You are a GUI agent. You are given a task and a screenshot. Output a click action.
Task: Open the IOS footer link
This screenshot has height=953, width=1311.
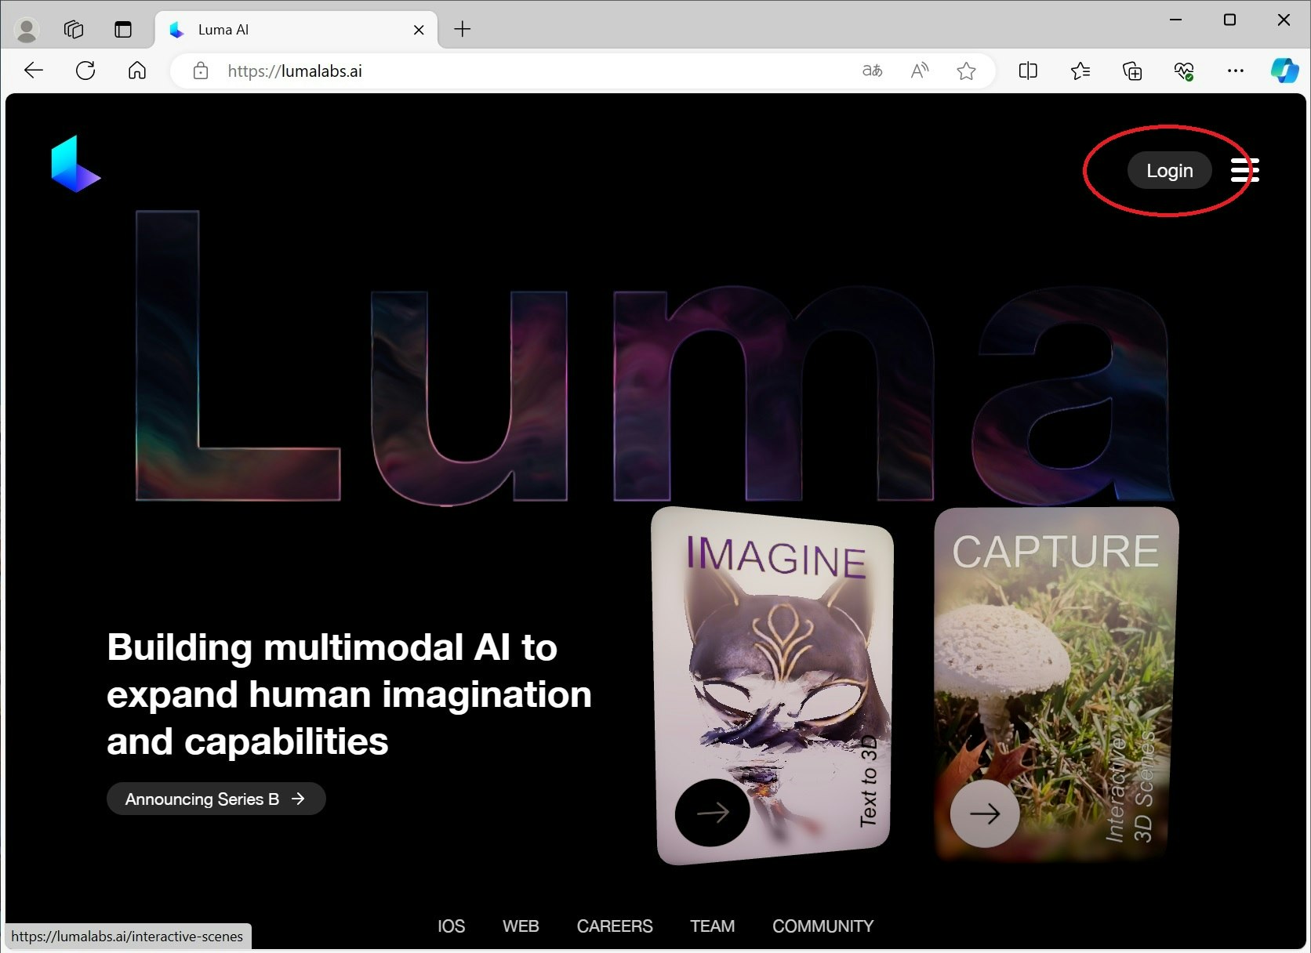(x=451, y=926)
